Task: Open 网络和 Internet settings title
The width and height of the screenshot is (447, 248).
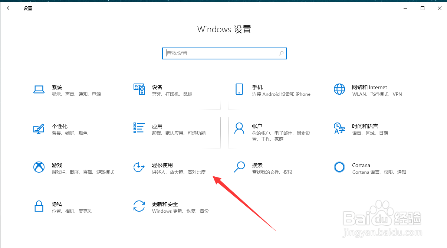Action: [369, 87]
